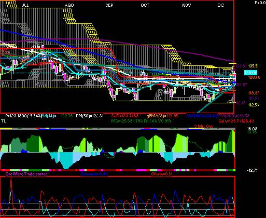Click the red Guía value readout
The width and height of the screenshot is (266, 218).
click(236, 121)
